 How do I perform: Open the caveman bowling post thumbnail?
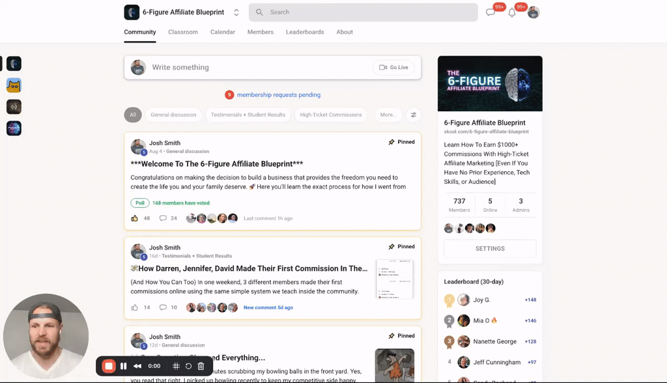tap(395, 365)
